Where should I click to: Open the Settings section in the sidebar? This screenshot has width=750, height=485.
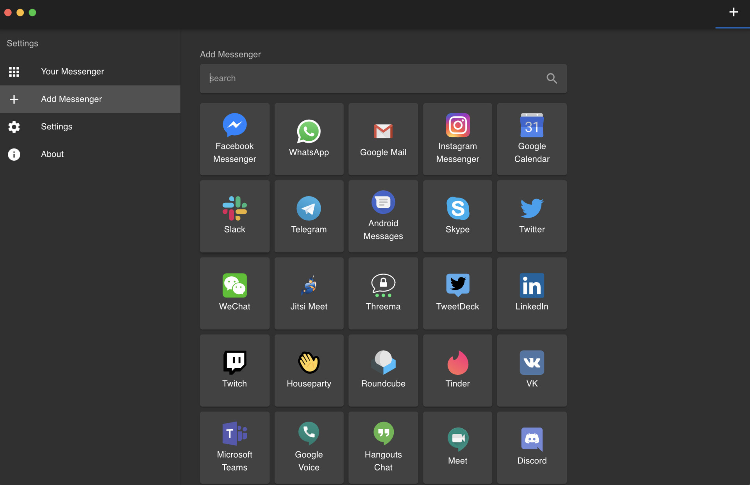click(56, 126)
